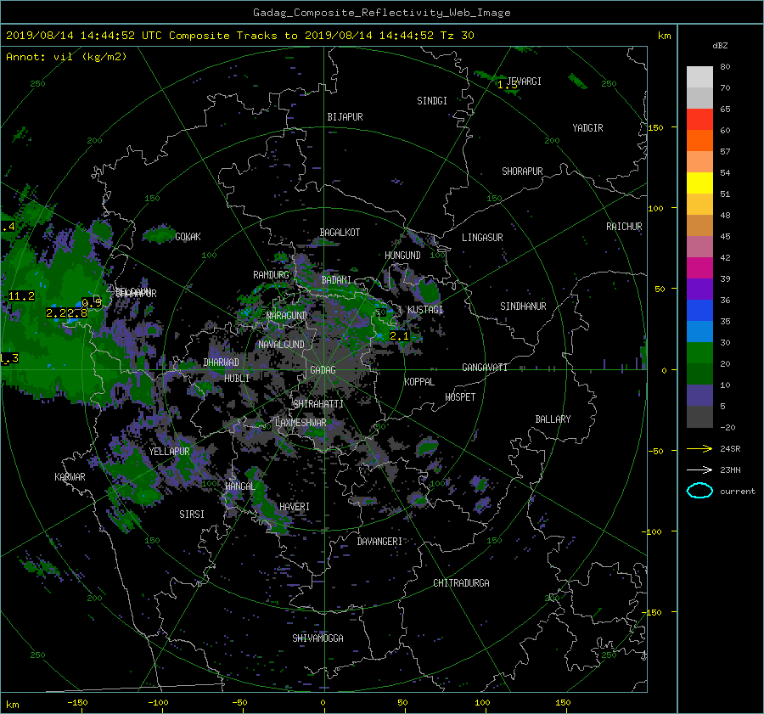Click the 1.5 VIL annotation near Jevargi

coord(508,85)
